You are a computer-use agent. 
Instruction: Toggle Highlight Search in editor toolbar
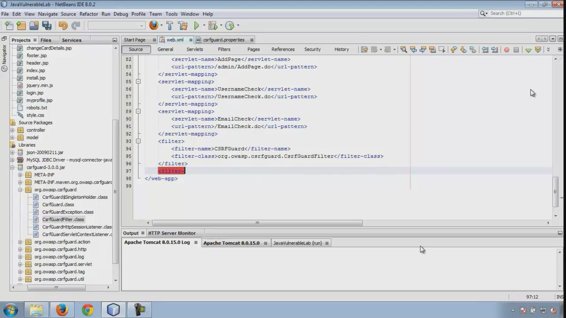point(432,49)
